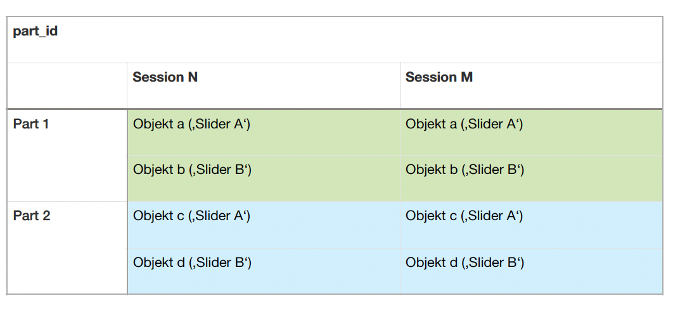Select Objekt d cell under Session N
The width and height of the screenshot is (673, 315).
point(264,271)
